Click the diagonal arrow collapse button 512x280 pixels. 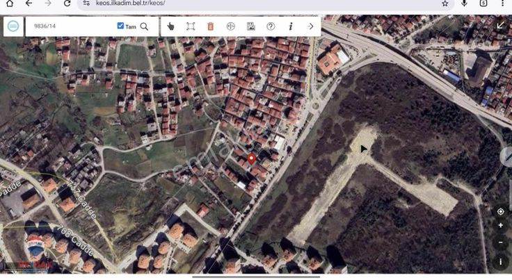[499, 26]
